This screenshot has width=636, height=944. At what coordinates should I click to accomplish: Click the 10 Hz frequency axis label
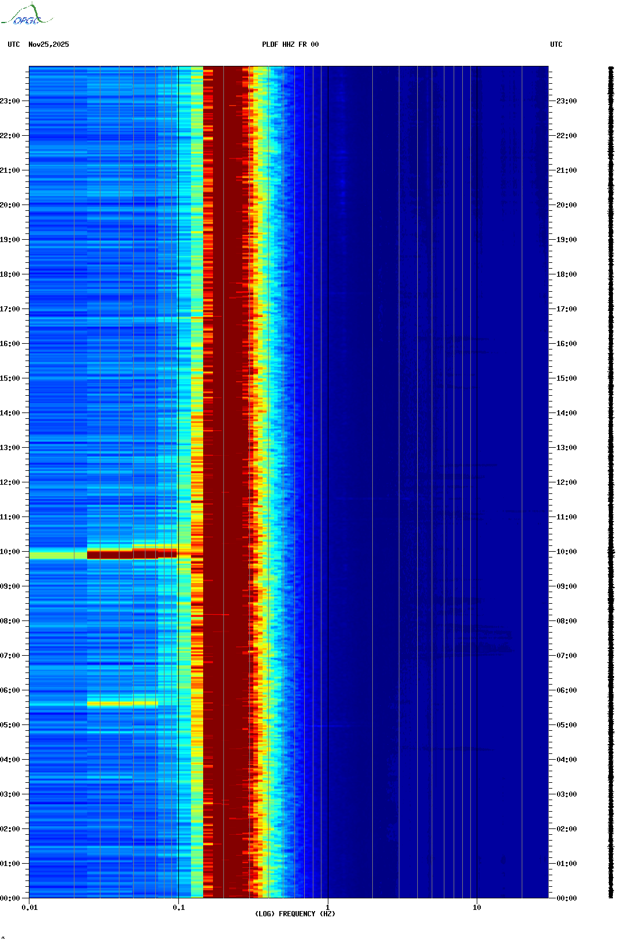pos(477,908)
